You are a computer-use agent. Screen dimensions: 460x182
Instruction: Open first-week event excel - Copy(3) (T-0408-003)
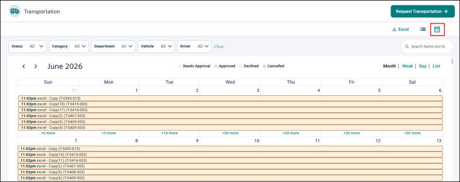click(x=231, y=121)
